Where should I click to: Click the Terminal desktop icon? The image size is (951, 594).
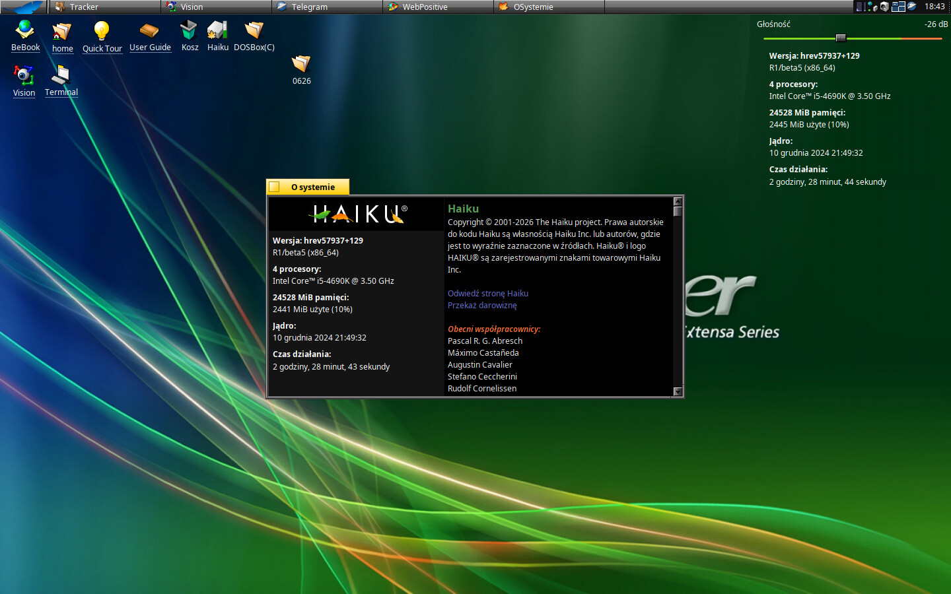[x=61, y=75]
